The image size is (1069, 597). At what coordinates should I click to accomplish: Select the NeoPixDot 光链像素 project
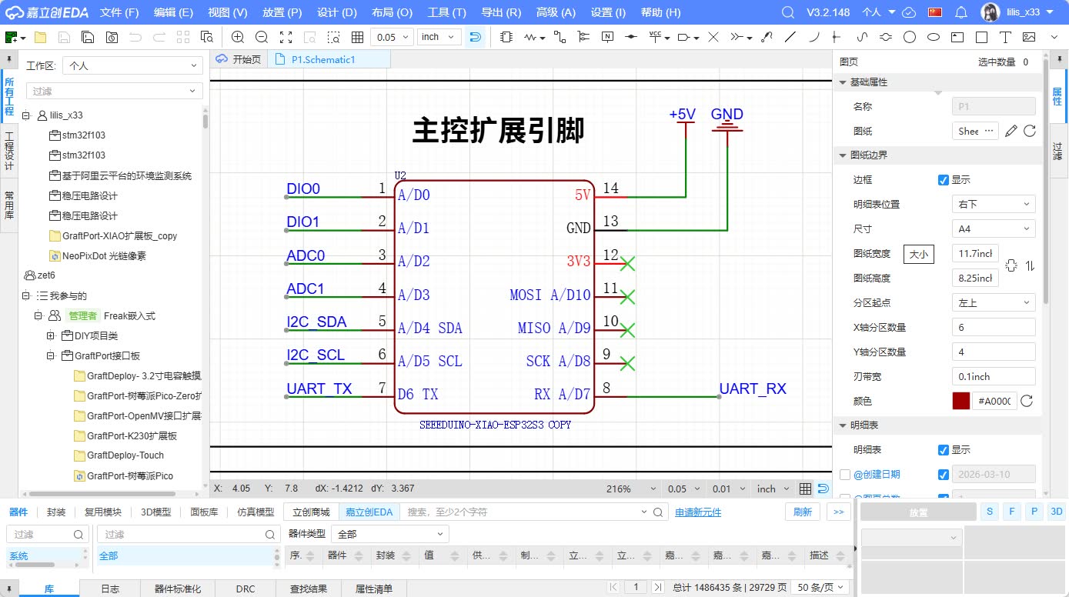click(x=105, y=256)
